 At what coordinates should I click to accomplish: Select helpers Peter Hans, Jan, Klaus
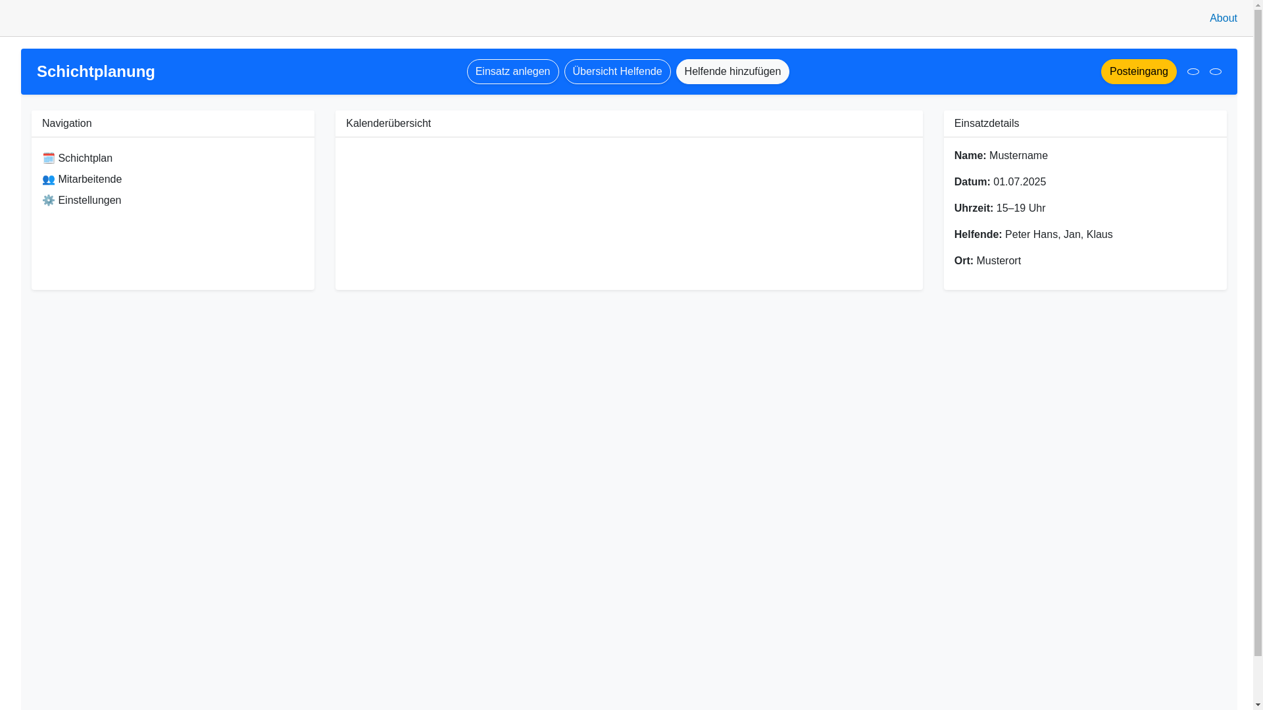[1059, 235]
